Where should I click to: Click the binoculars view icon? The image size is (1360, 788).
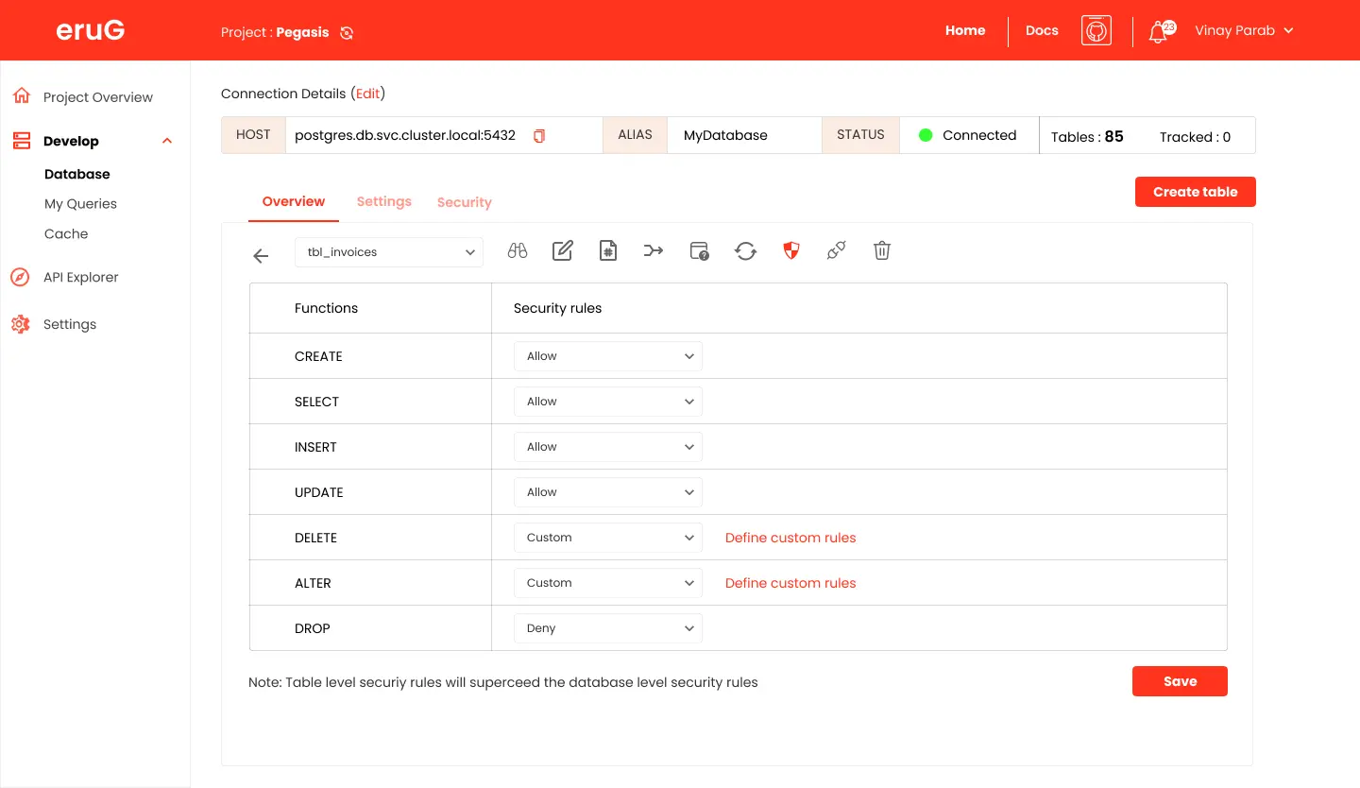(x=517, y=251)
